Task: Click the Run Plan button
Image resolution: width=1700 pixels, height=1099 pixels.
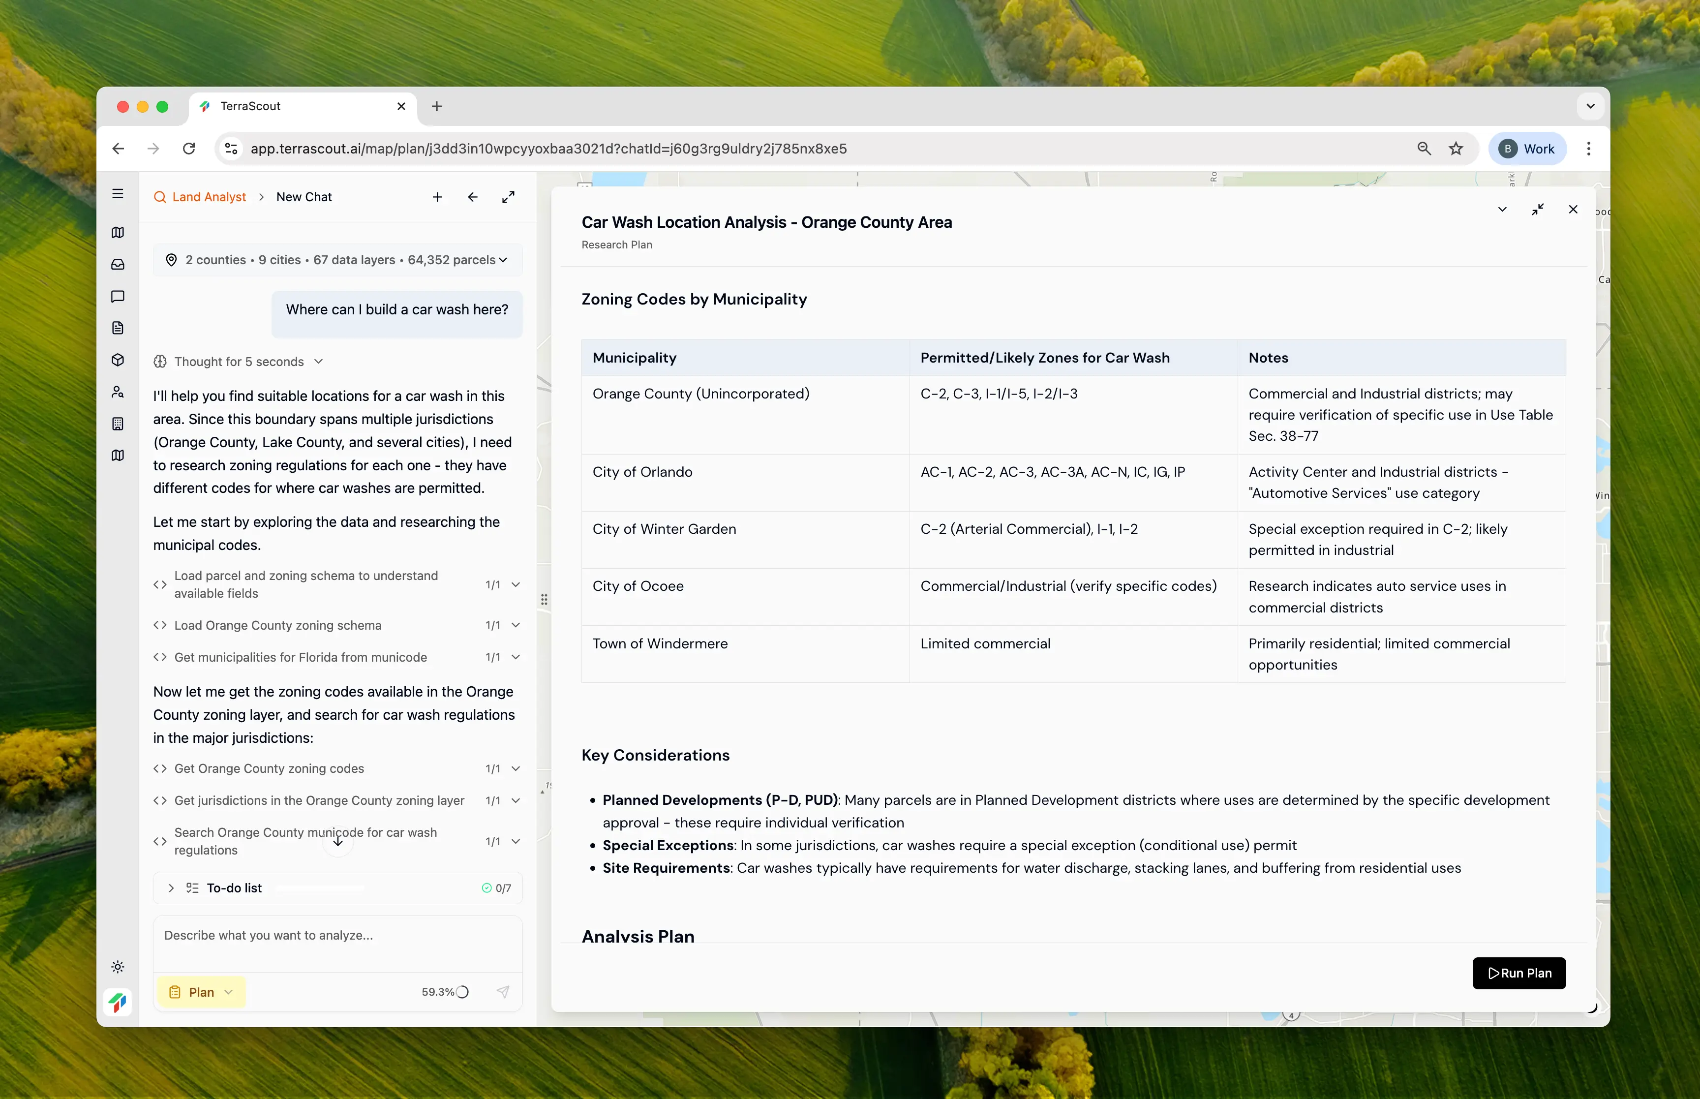Action: pos(1518,973)
